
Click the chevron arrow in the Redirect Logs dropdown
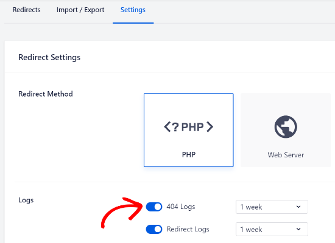(298, 229)
